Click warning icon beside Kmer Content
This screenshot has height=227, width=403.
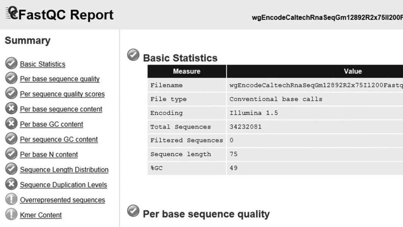click(11, 215)
